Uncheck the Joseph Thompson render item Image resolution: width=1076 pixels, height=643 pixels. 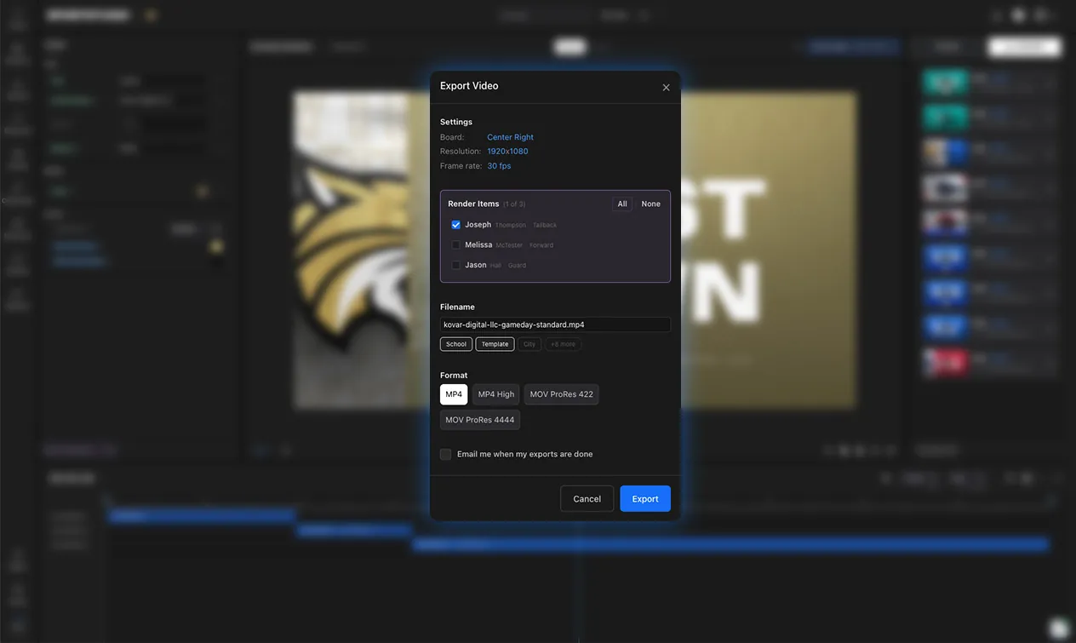click(x=456, y=225)
